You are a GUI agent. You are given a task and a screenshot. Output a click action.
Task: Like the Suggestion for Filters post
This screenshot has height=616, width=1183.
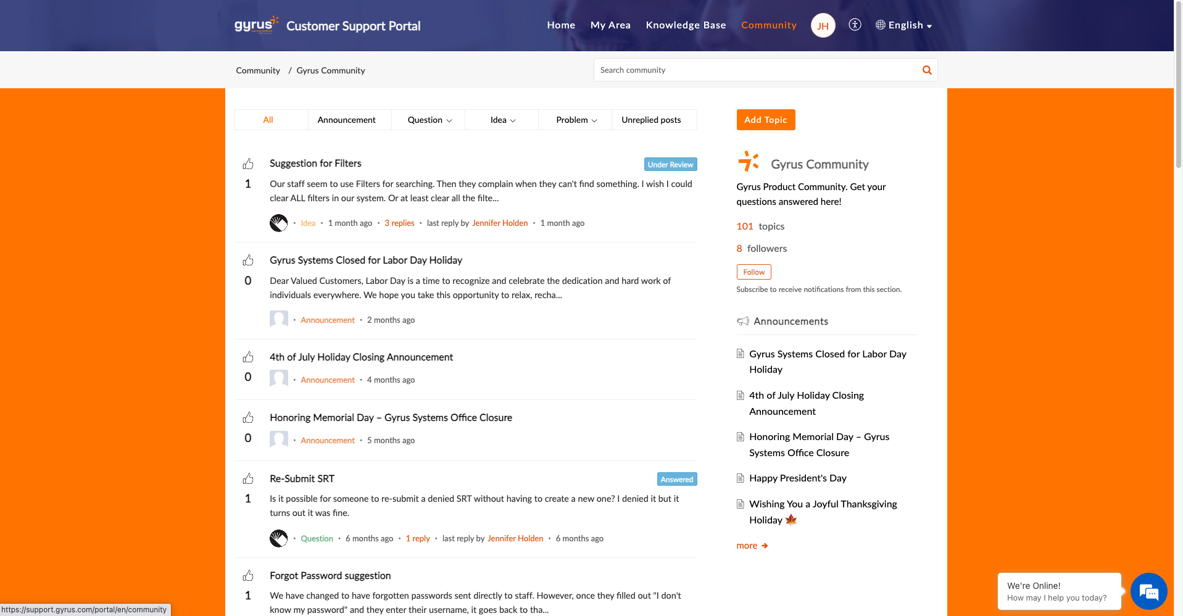pyautogui.click(x=248, y=164)
